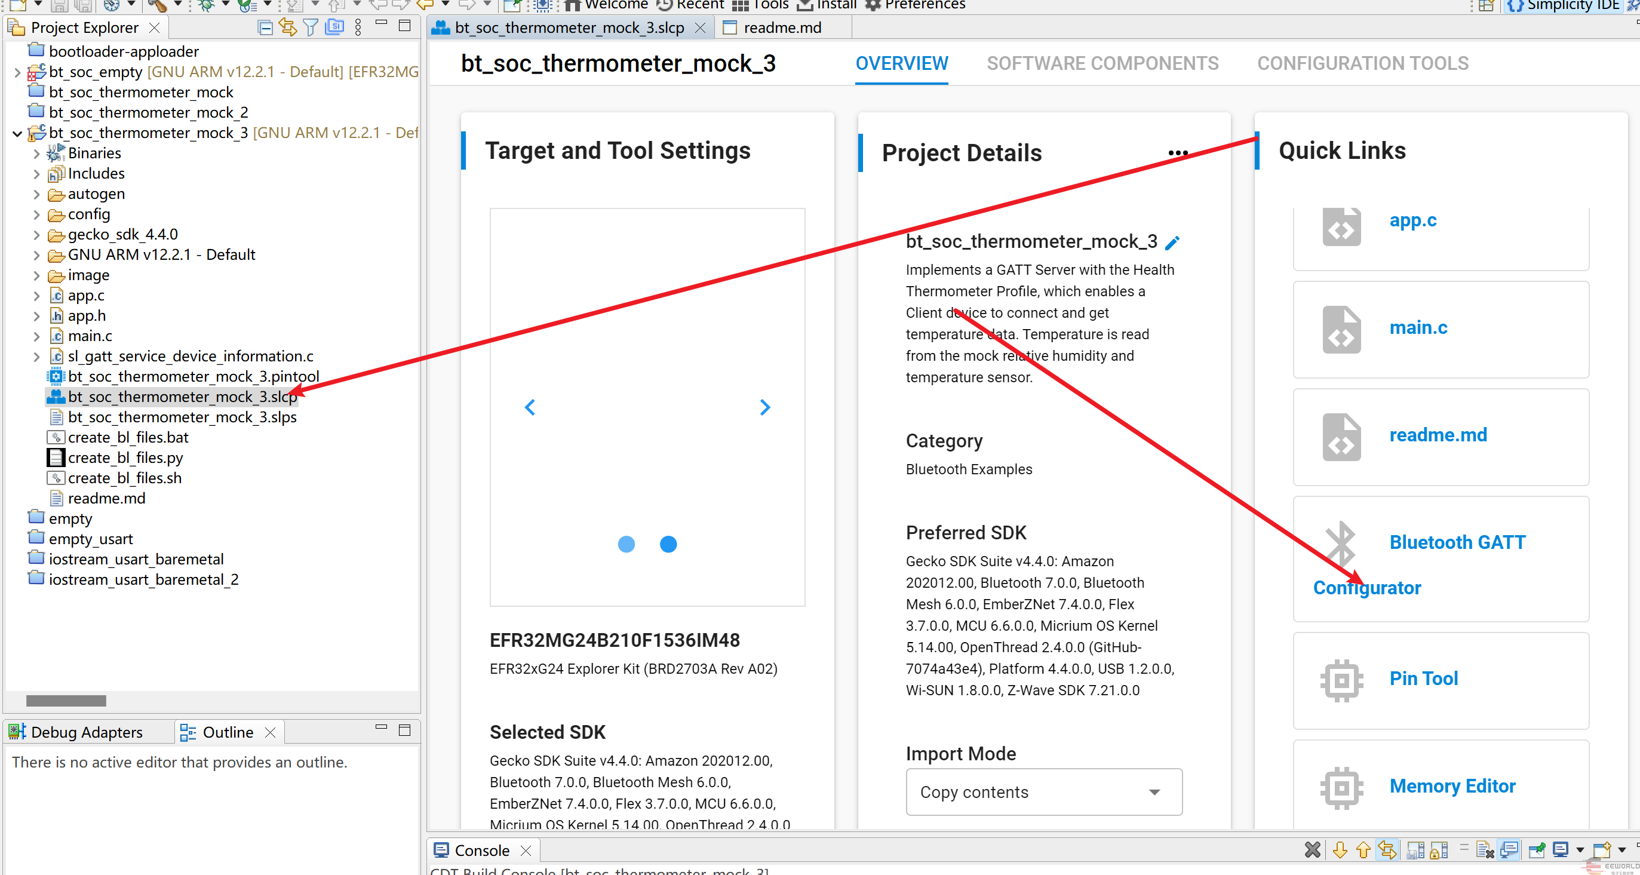This screenshot has height=875, width=1640.
Task: Click the pencil edit icon beside project name
Action: [x=1172, y=242]
